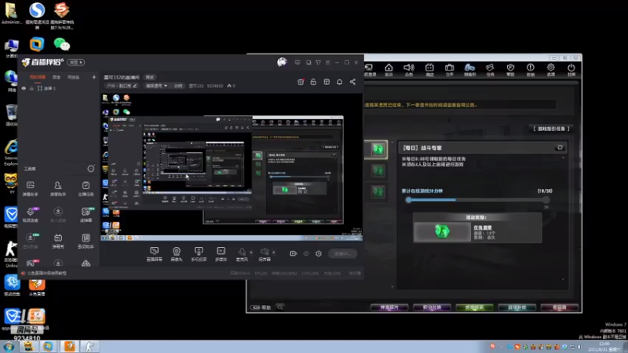
Task: Open the orange question-mark taskbar icon
Action: coord(70,346)
